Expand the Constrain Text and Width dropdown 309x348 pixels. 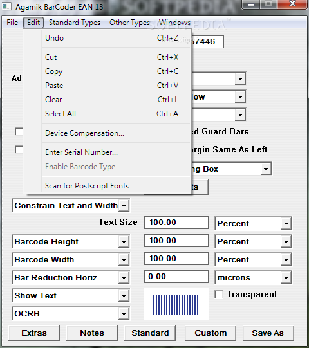click(124, 205)
